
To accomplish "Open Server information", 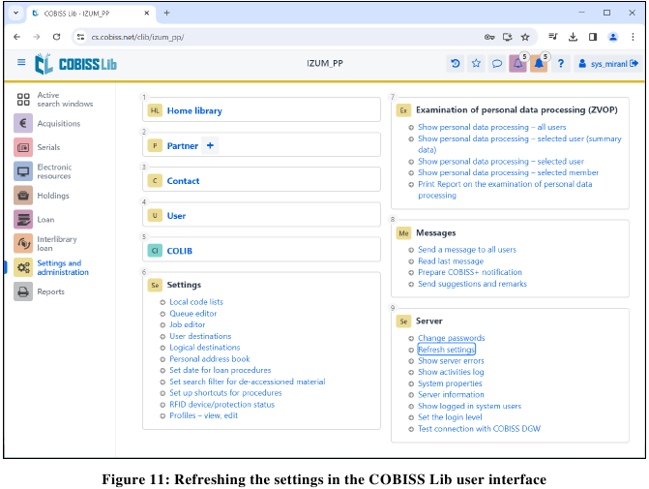I will [x=451, y=394].
